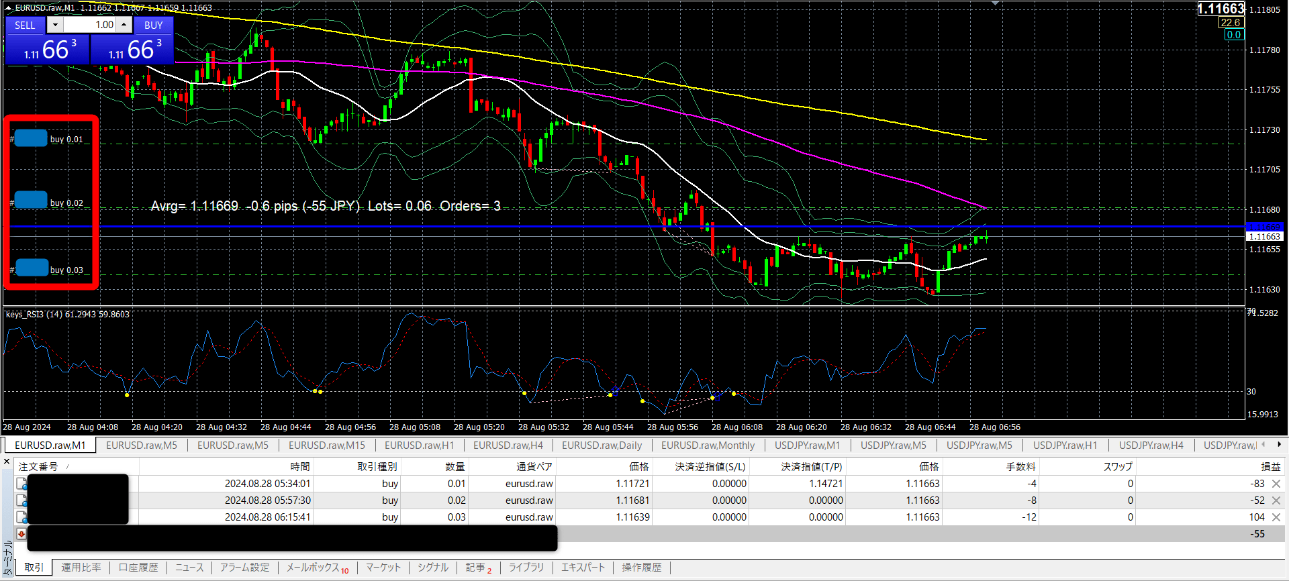
Task: Click the red balance row icon
Action: (21, 534)
